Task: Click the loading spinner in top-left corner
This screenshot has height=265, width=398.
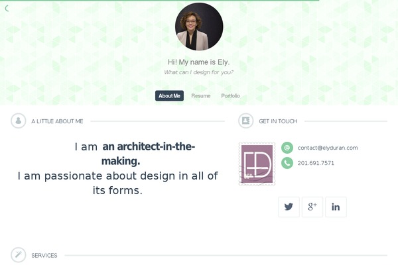Action: (7, 9)
